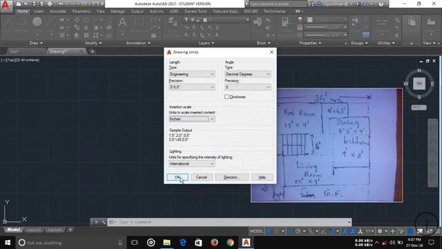Toggle MODEL space button in status bar

256,231
